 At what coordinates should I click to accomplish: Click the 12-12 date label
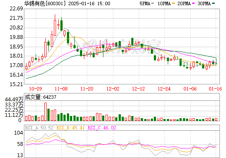click(139, 89)
